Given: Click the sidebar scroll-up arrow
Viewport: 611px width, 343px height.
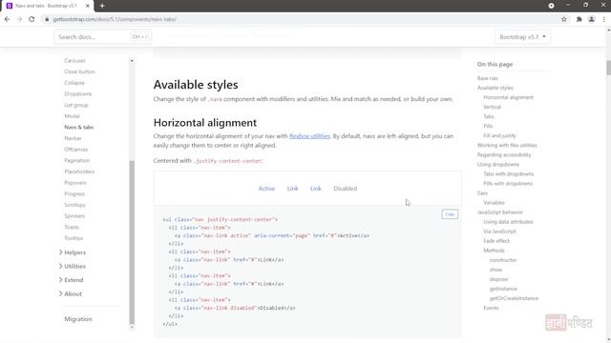Looking at the screenshot, I should [132, 61].
